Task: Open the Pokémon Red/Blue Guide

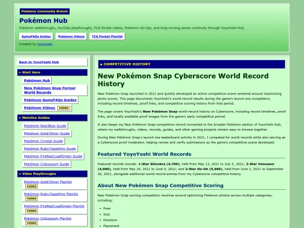Action: [x=45, y=126]
